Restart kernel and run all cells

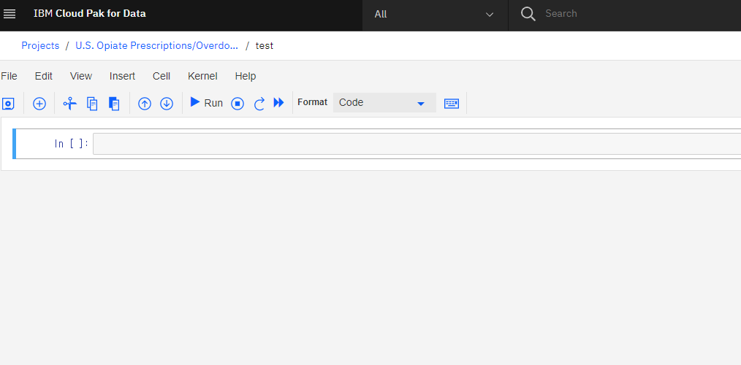click(x=279, y=102)
